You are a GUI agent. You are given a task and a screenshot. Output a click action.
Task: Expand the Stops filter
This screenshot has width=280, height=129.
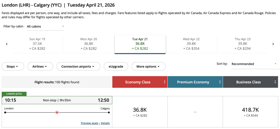coord(13,66)
